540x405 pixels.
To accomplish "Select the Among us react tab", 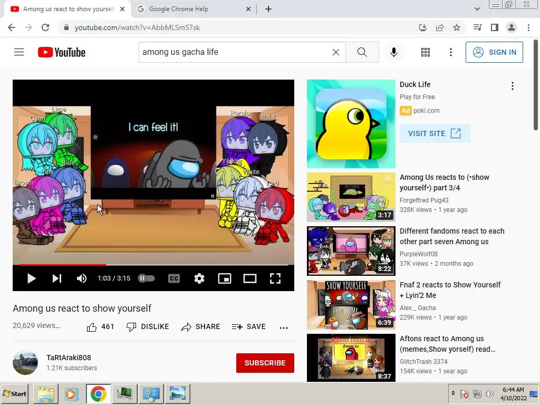I will [69, 9].
